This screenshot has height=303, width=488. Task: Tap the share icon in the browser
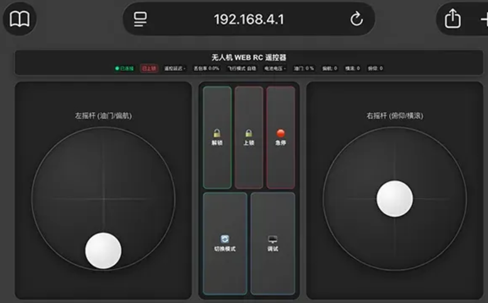tap(453, 20)
